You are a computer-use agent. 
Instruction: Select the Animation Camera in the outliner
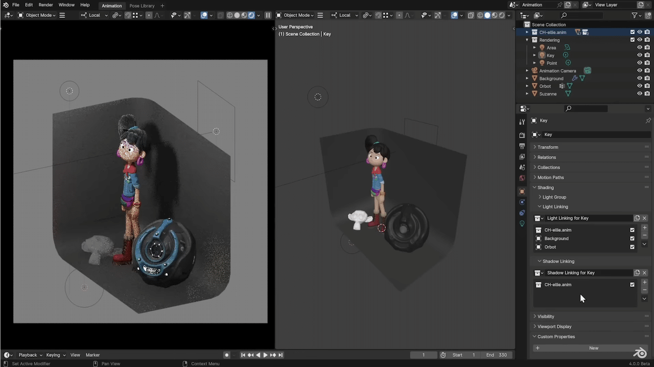(x=558, y=71)
